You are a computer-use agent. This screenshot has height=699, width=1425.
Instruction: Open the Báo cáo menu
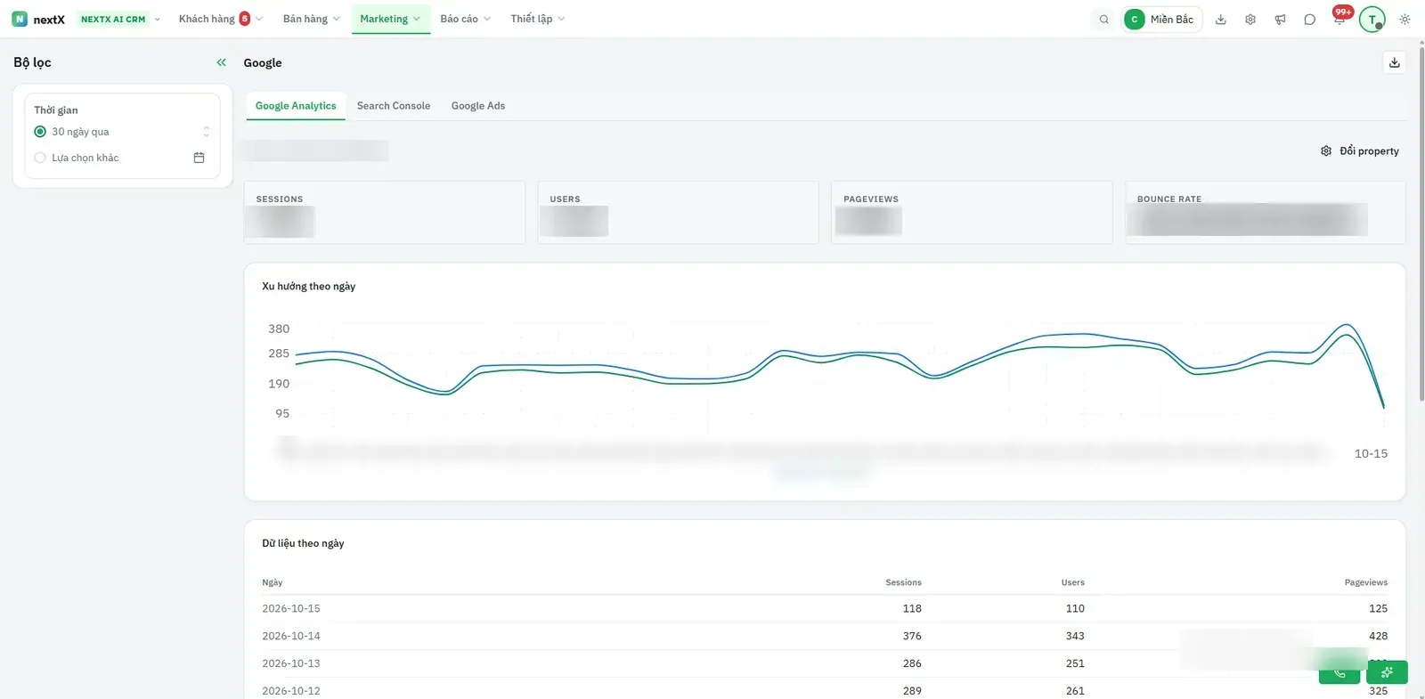465,19
